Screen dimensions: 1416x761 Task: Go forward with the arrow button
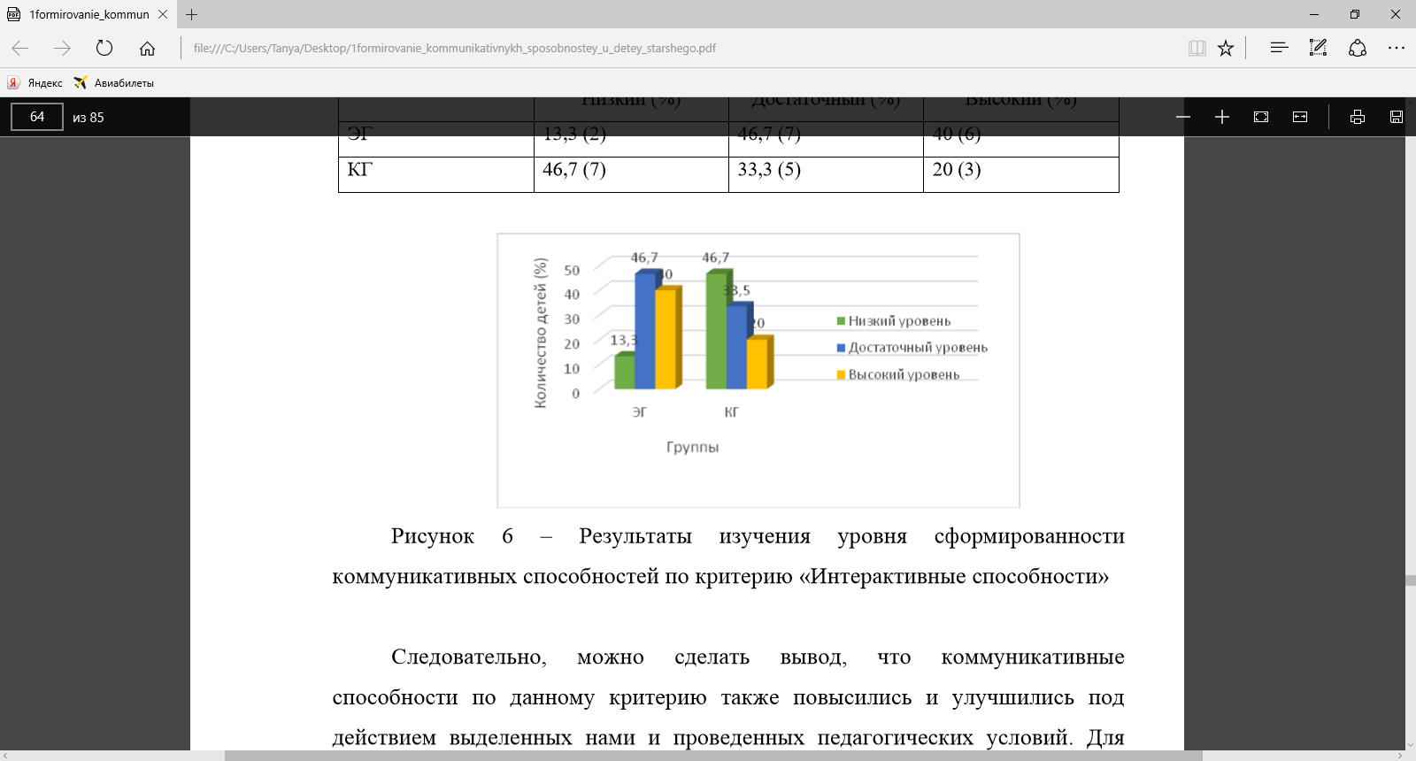pos(62,48)
